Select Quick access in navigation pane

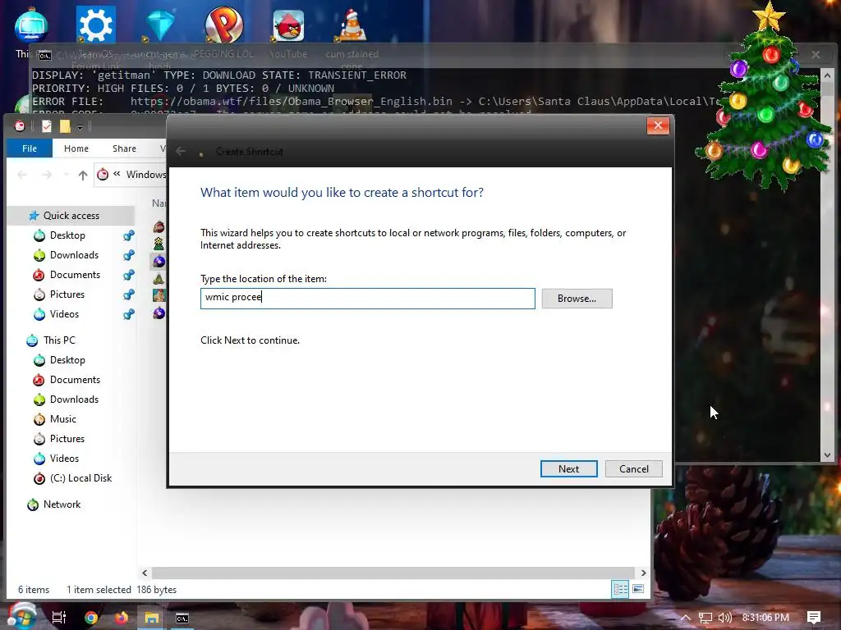tap(71, 216)
